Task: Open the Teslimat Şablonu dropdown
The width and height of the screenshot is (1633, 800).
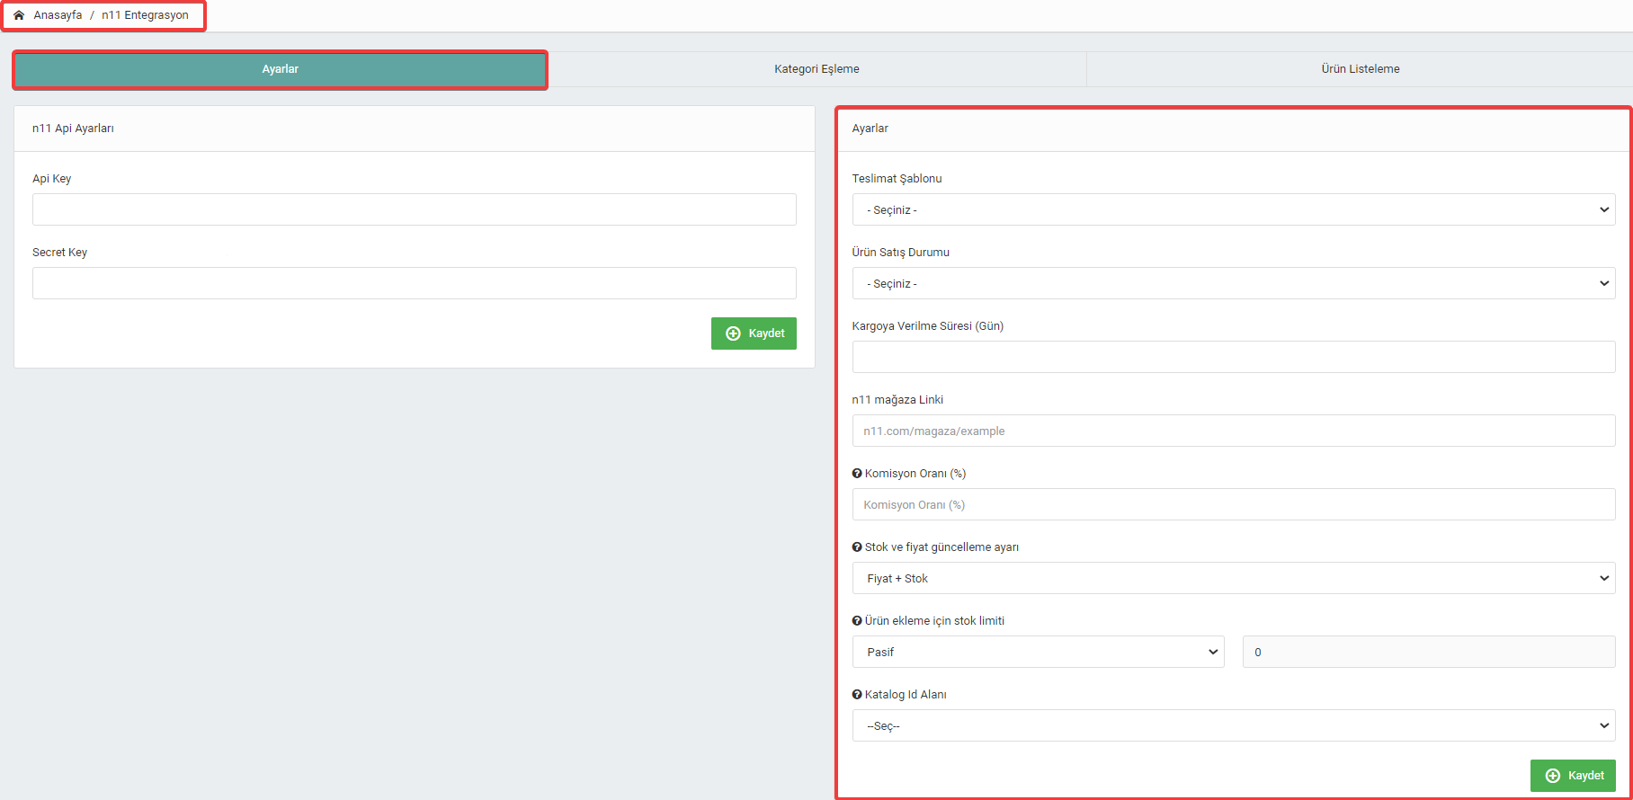Action: click(x=1234, y=209)
